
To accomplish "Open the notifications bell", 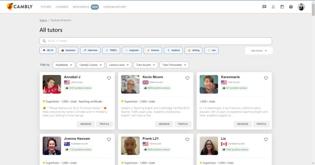I will (x=273, y=7).
